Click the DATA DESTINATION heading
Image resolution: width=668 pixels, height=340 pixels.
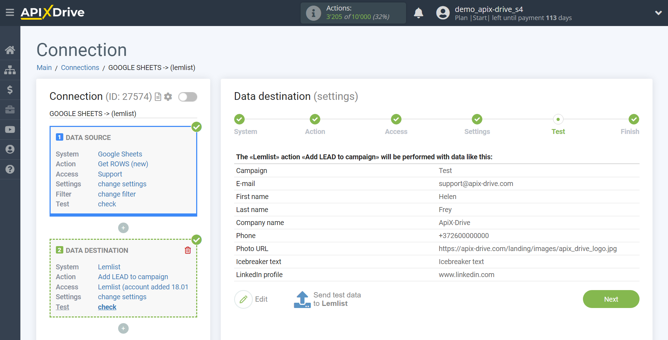97,250
